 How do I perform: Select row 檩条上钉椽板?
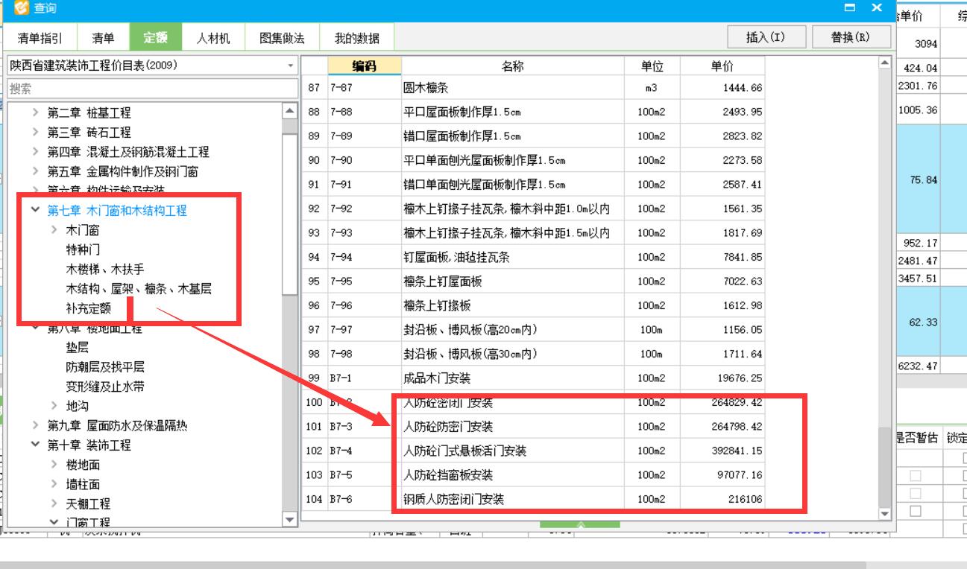pyautogui.click(x=534, y=305)
